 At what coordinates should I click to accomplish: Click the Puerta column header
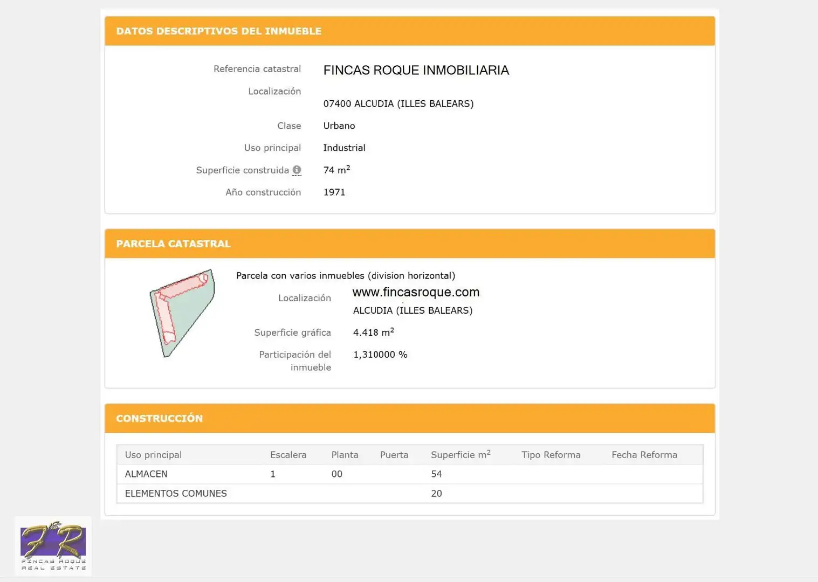point(394,455)
